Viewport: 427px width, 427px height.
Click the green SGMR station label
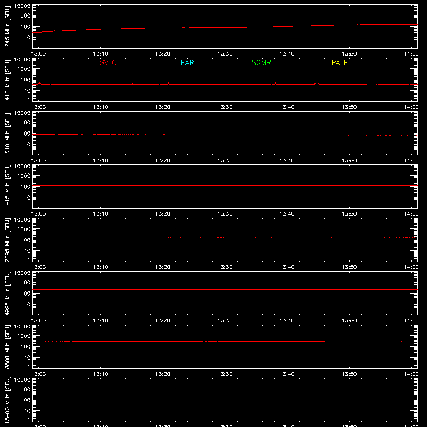pyautogui.click(x=261, y=62)
